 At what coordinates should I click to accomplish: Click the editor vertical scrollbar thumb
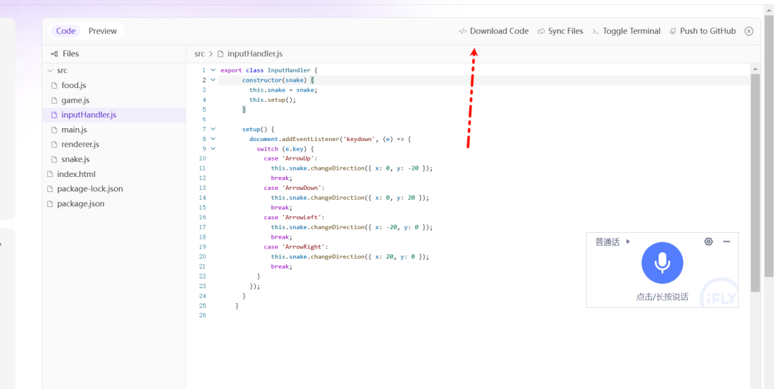coord(755,183)
